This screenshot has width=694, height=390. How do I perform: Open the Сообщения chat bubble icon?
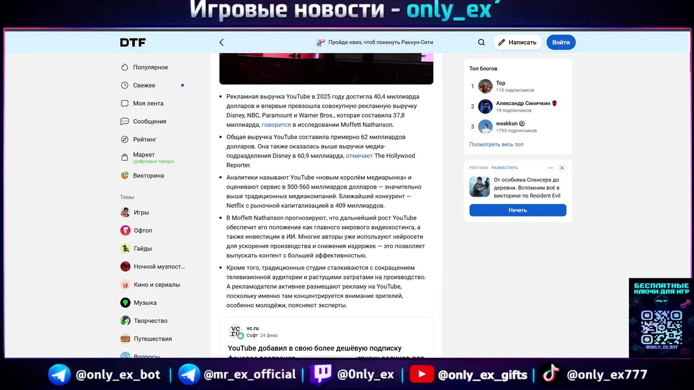(125, 121)
